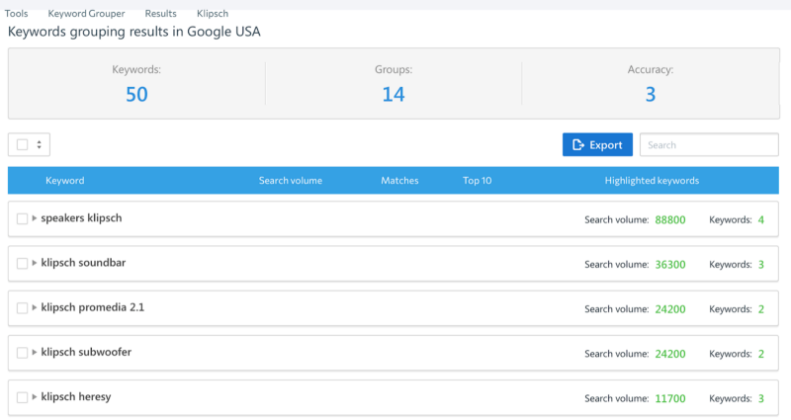The image size is (791, 420).
Task: Sort by the Keyword column header
Action: 64,181
